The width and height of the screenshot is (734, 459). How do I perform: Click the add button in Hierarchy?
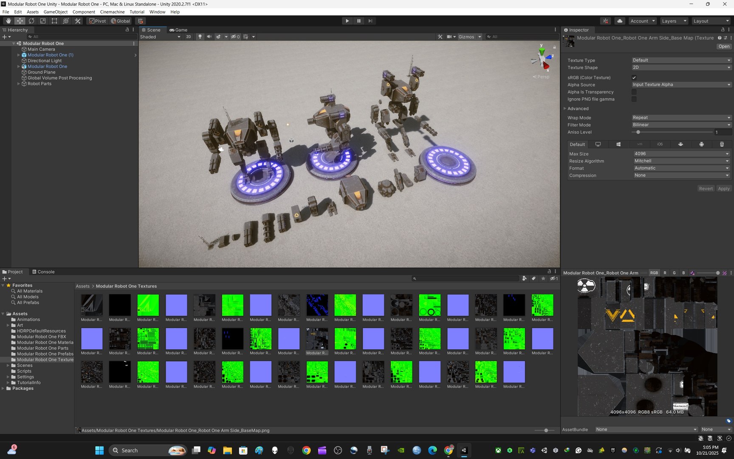pyautogui.click(x=6, y=37)
